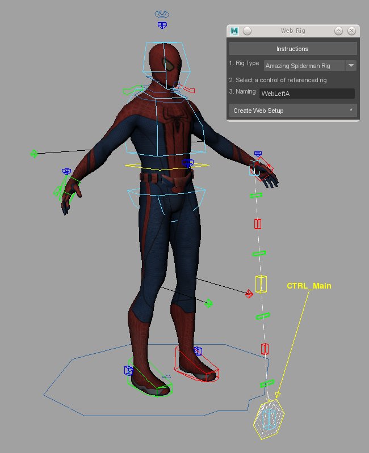Click the WebLeftA naming input field
The width and height of the screenshot is (369, 453).
pos(307,94)
